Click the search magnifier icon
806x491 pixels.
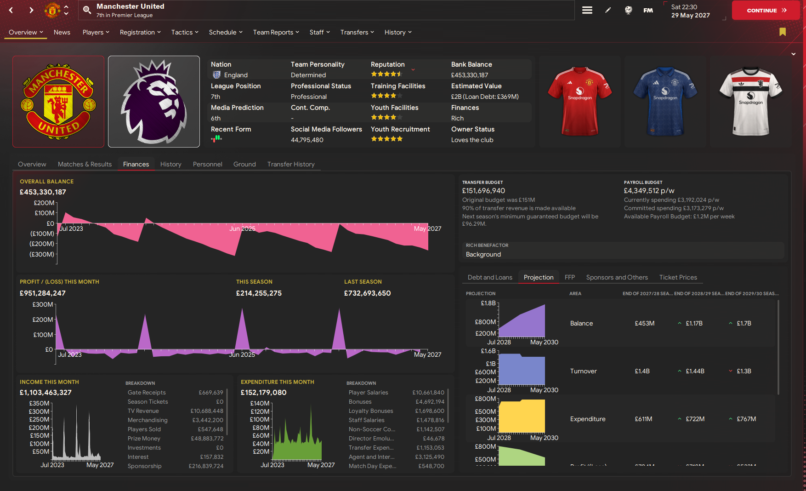coord(87,10)
